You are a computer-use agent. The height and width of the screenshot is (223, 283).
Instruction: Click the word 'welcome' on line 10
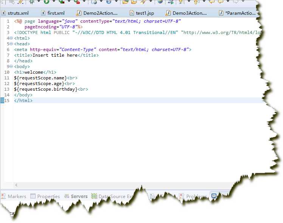(34, 72)
